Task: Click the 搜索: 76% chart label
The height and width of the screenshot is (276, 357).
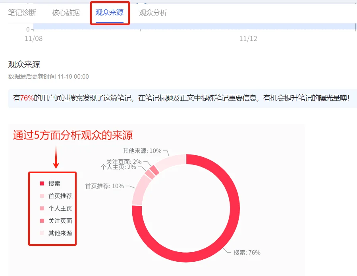Action: (x=247, y=253)
